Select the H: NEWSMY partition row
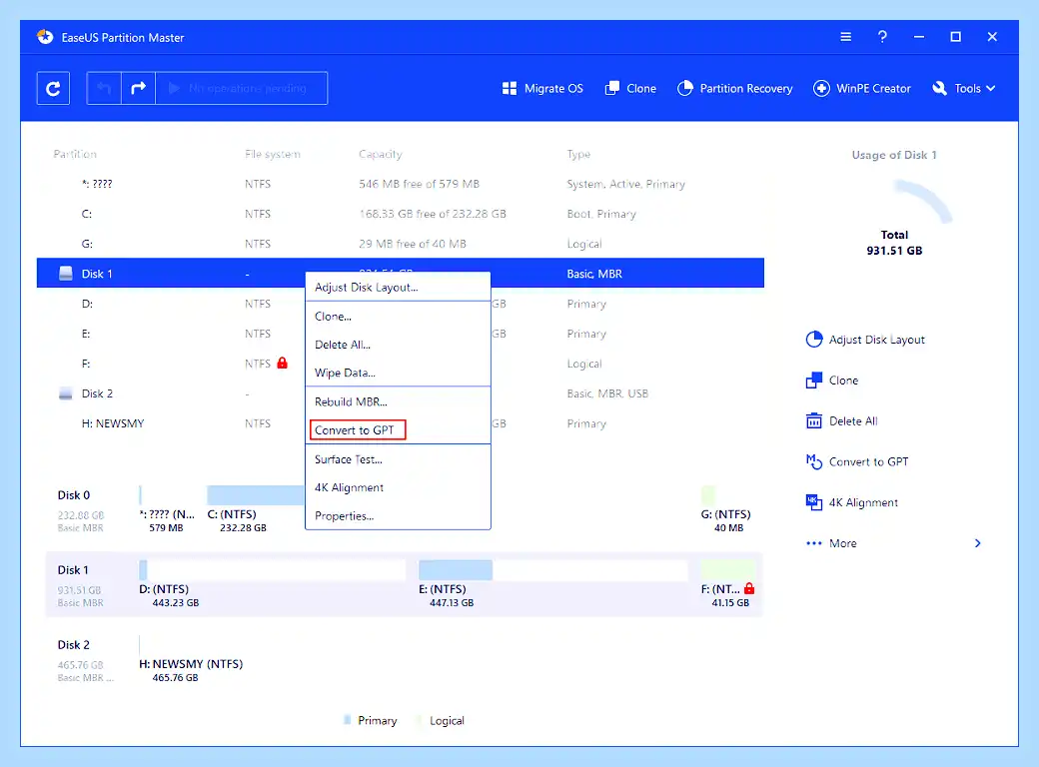The height and width of the screenshot is (767, 1039). click(x=401, y=423)
